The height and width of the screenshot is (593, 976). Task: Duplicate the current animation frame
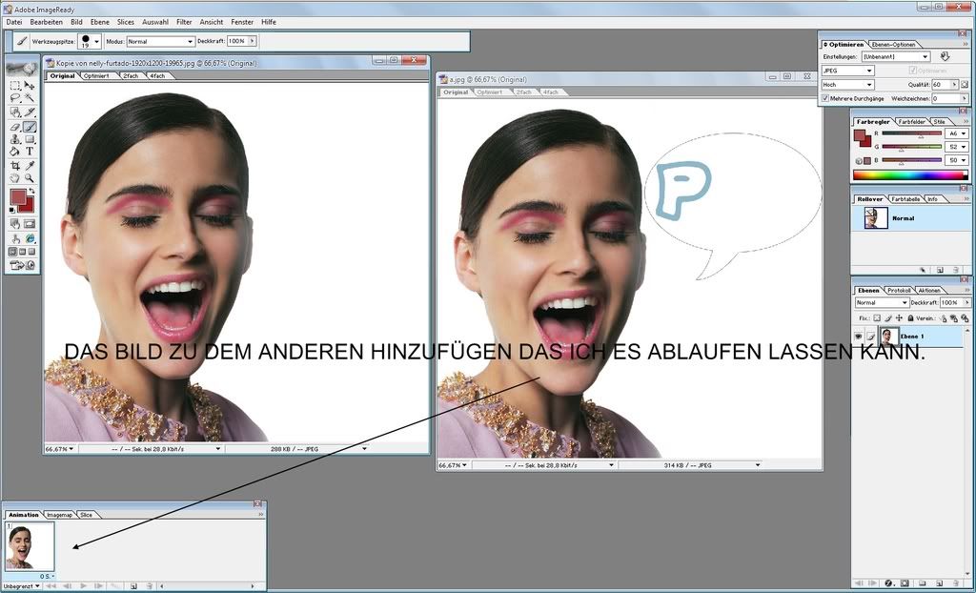(133, 585)
